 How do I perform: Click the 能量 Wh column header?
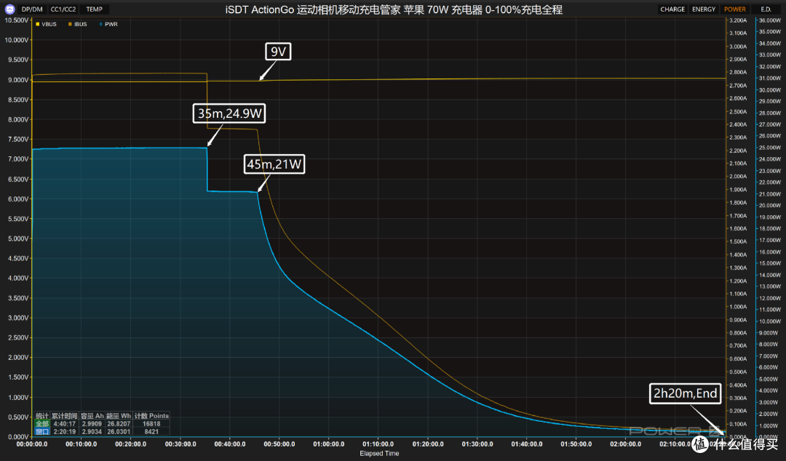click(x=119, y=416)
